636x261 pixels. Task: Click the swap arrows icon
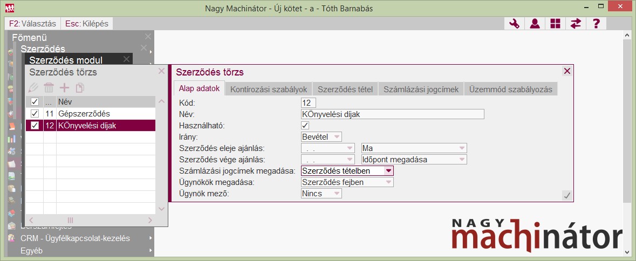coord(576,24)
